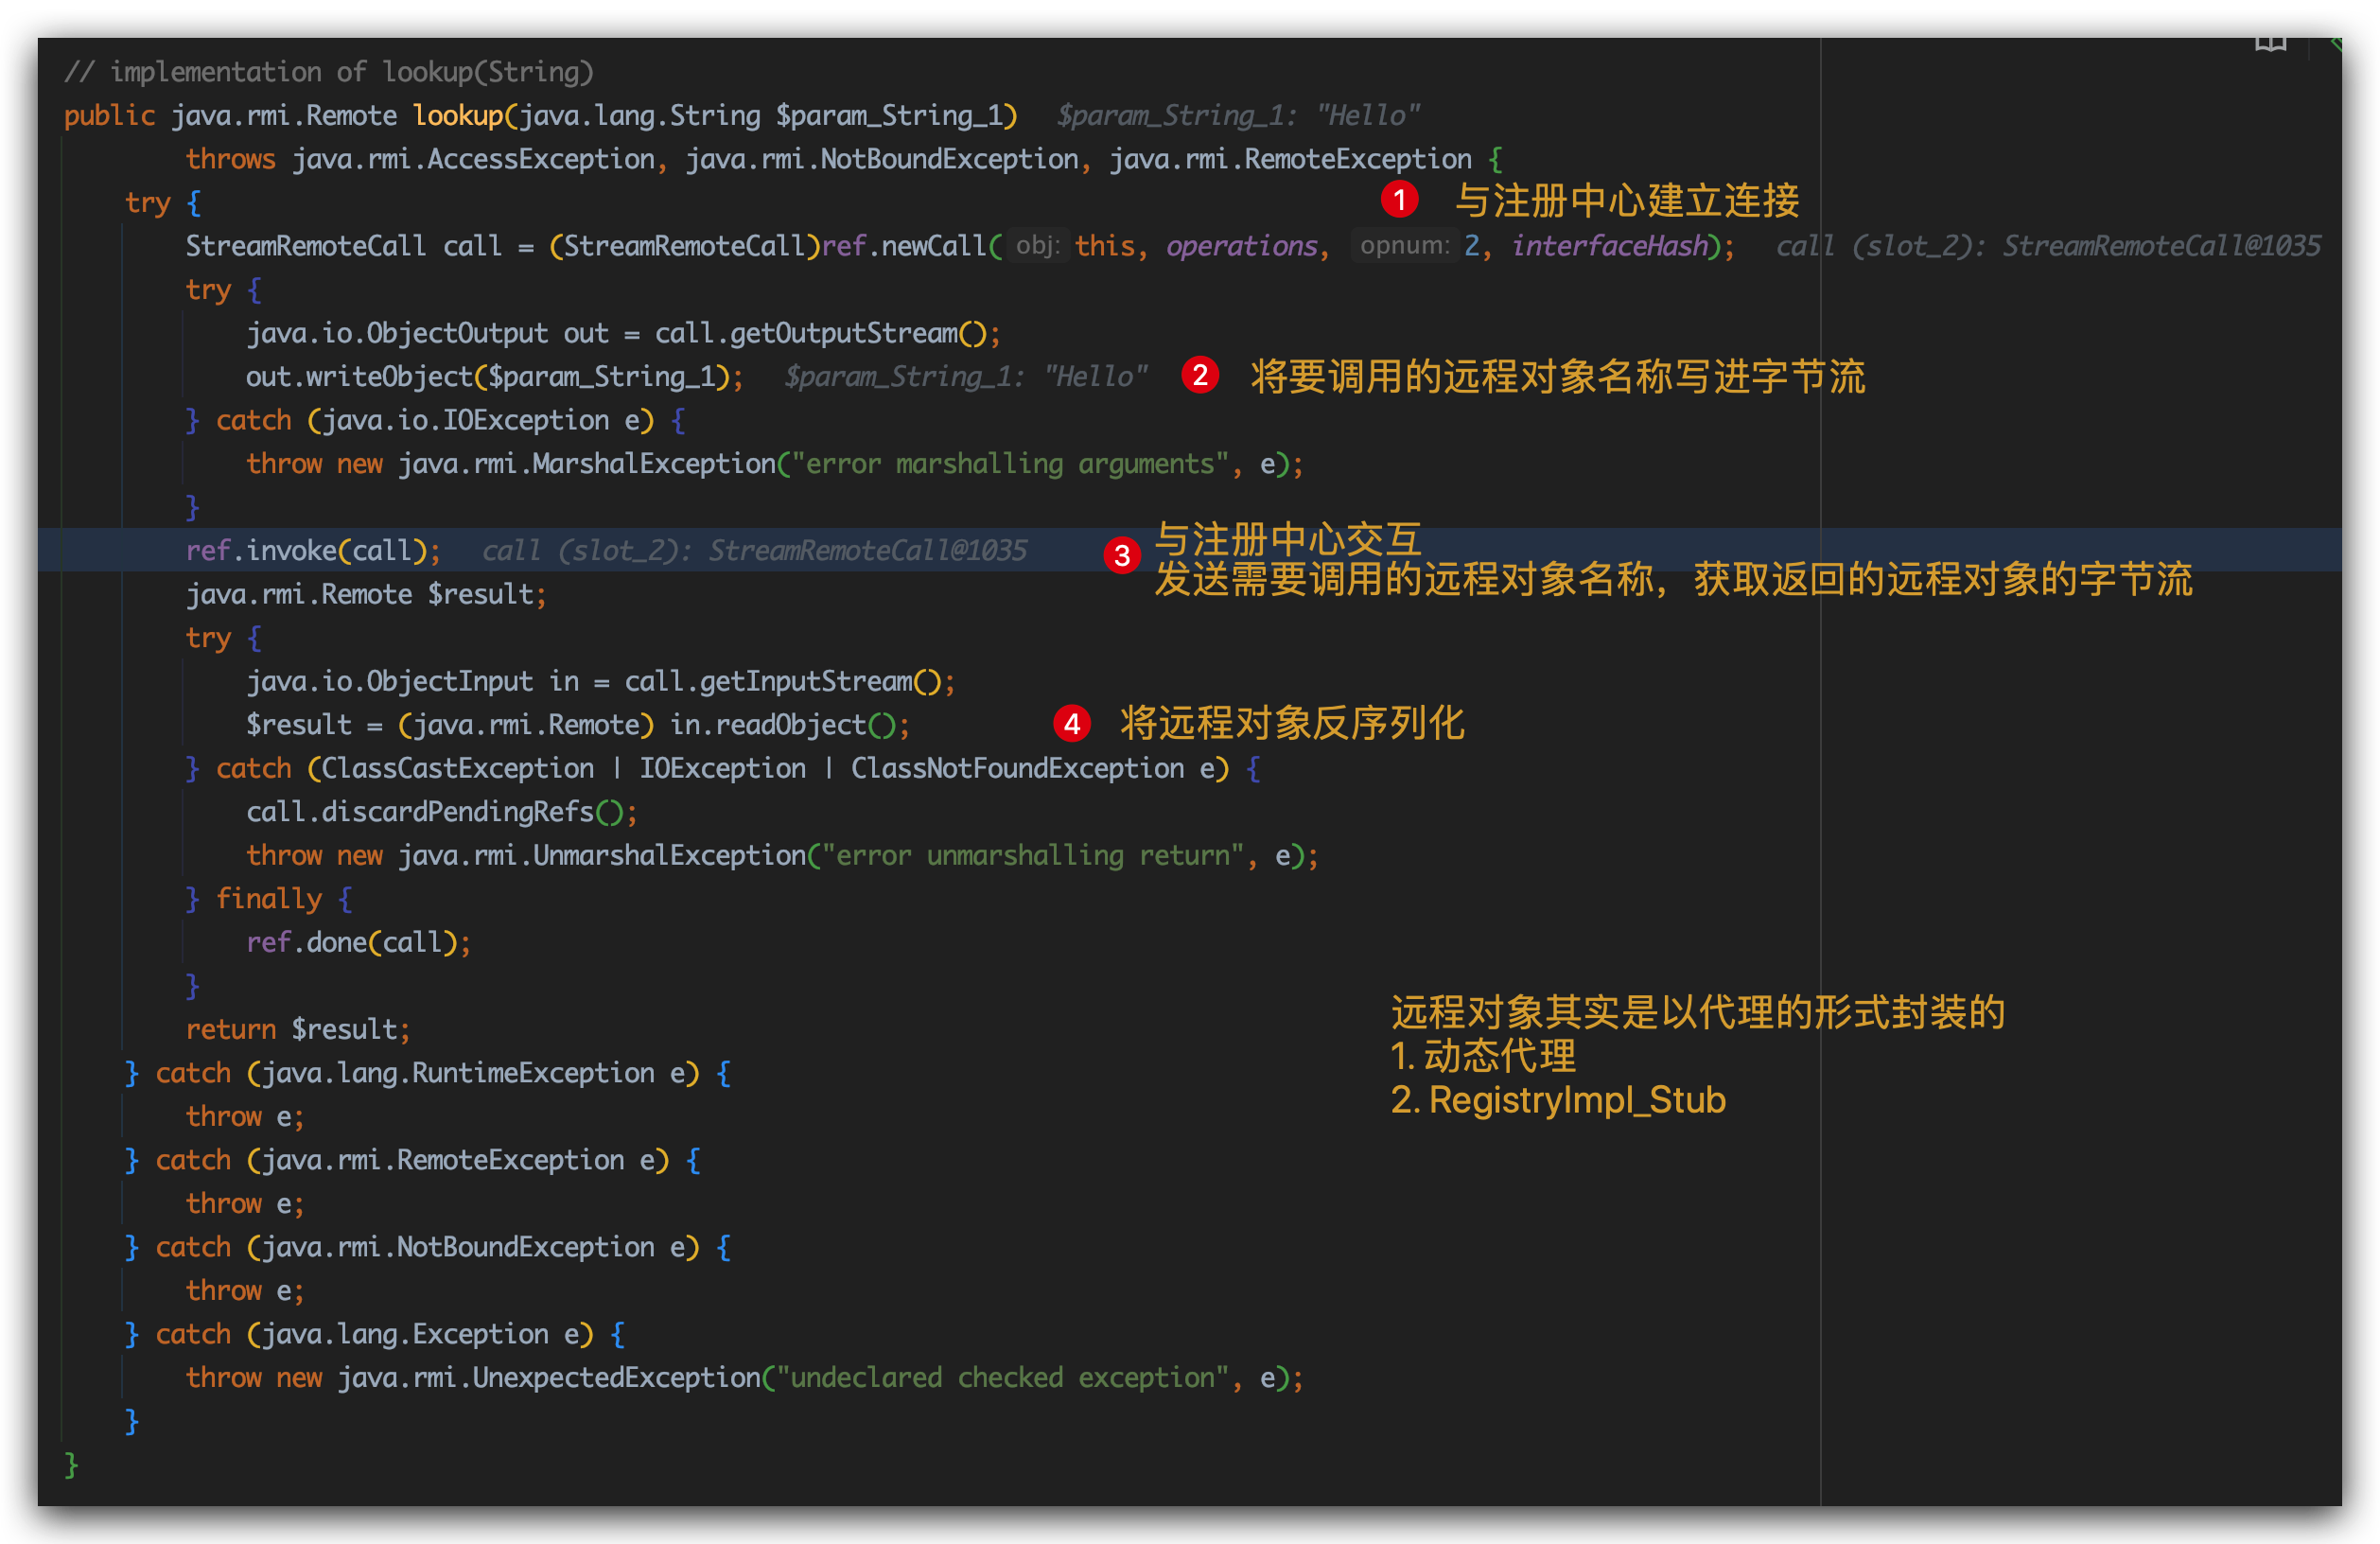
Task: Click "ref.done(call)"
Action: coord(351,942)
